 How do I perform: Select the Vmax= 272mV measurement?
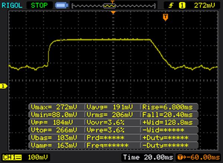pos(56,107)
